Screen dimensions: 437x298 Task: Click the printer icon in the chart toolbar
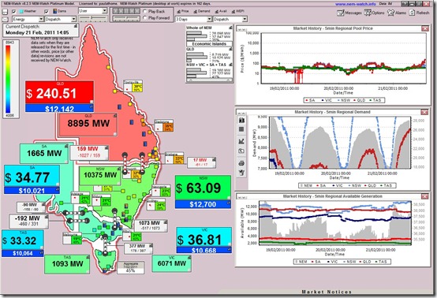coord(241,163)
